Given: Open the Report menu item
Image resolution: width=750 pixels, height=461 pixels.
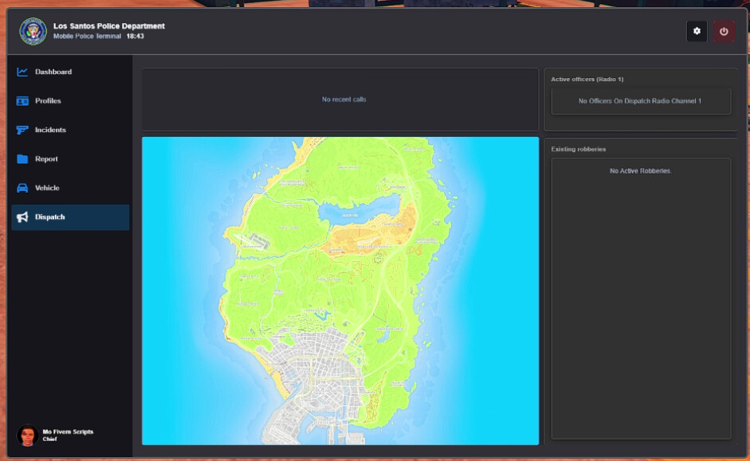Looking at the screenshot, I should pos(70,159).
